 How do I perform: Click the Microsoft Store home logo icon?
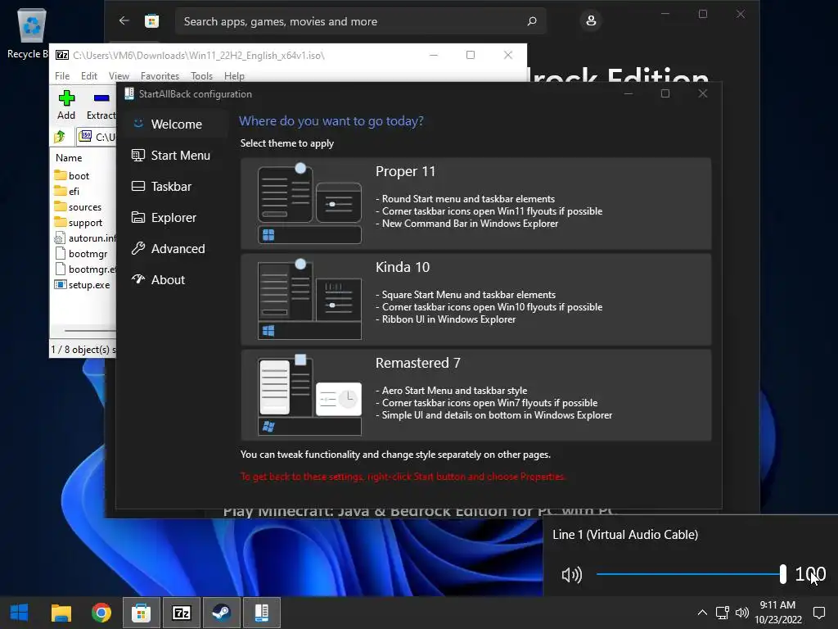pos(151,21)
